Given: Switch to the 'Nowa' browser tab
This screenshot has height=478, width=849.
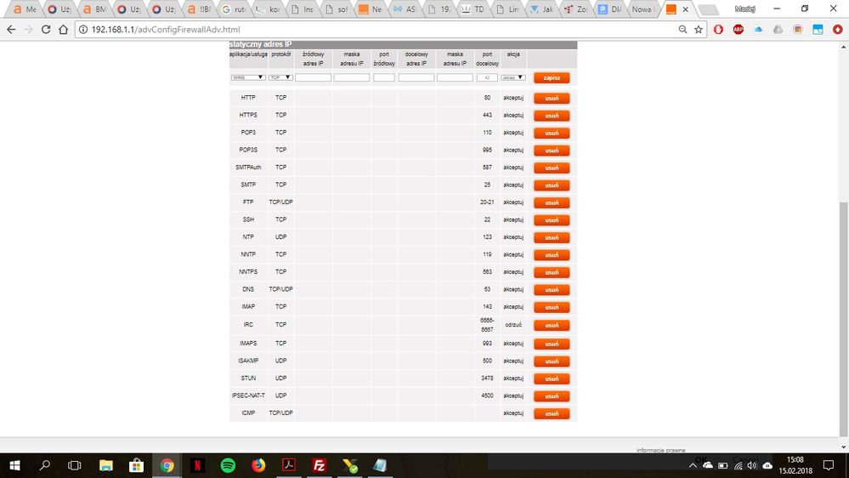Looking at the screenshot, I should (x=642, y=9).
